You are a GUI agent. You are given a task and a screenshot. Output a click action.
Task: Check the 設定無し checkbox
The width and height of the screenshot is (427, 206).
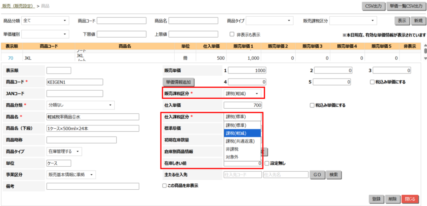pyautogui.click(x=267, y=163)
